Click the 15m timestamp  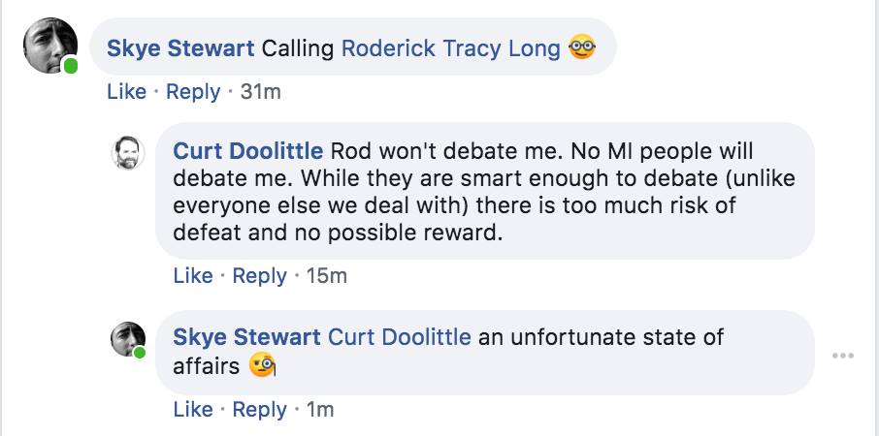(326, 276)
